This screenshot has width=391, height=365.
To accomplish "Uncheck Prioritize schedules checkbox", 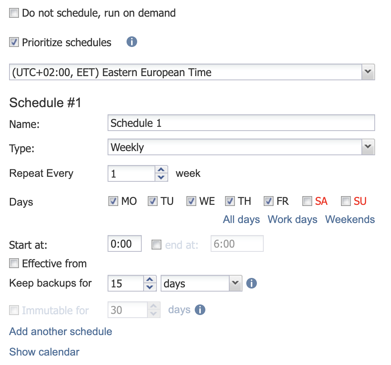I will 14,42.
